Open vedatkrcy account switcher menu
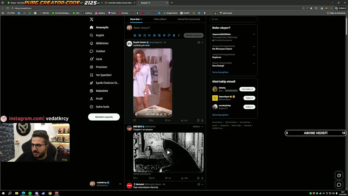 [105, 184]
